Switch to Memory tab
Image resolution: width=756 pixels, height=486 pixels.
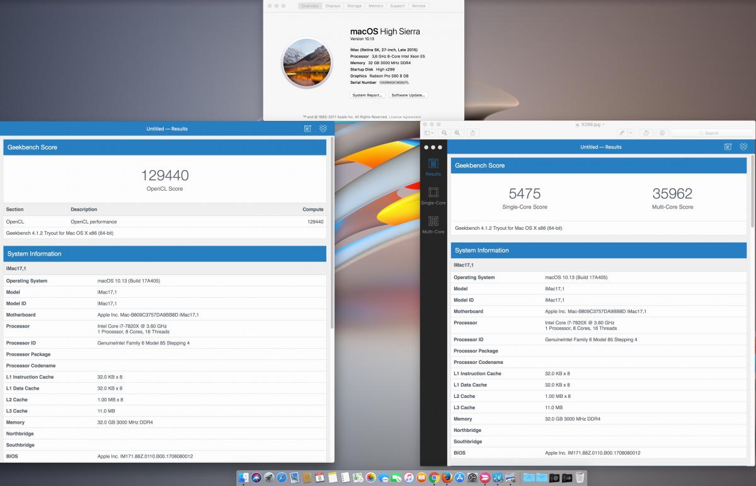tap(376, 6)
